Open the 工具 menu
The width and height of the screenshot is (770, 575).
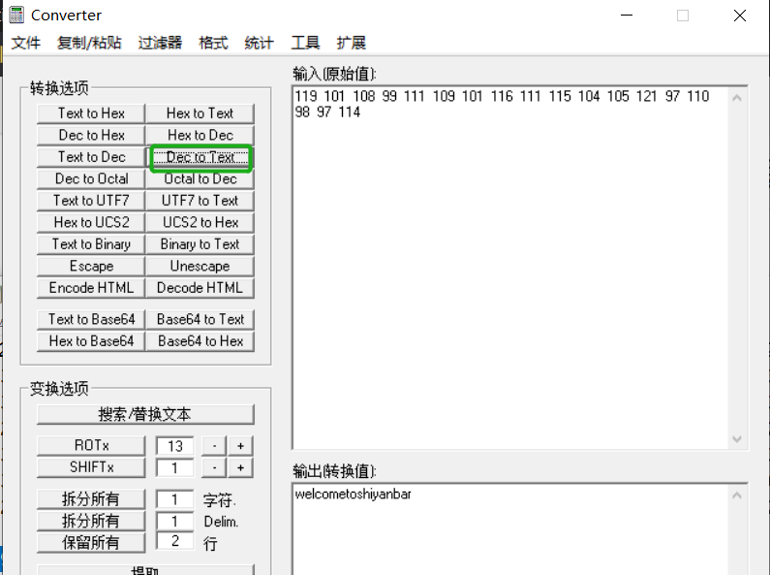pos(305,43)
